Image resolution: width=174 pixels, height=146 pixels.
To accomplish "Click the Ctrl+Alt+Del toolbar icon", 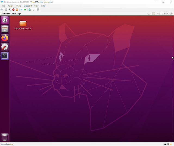I will 2,10.
